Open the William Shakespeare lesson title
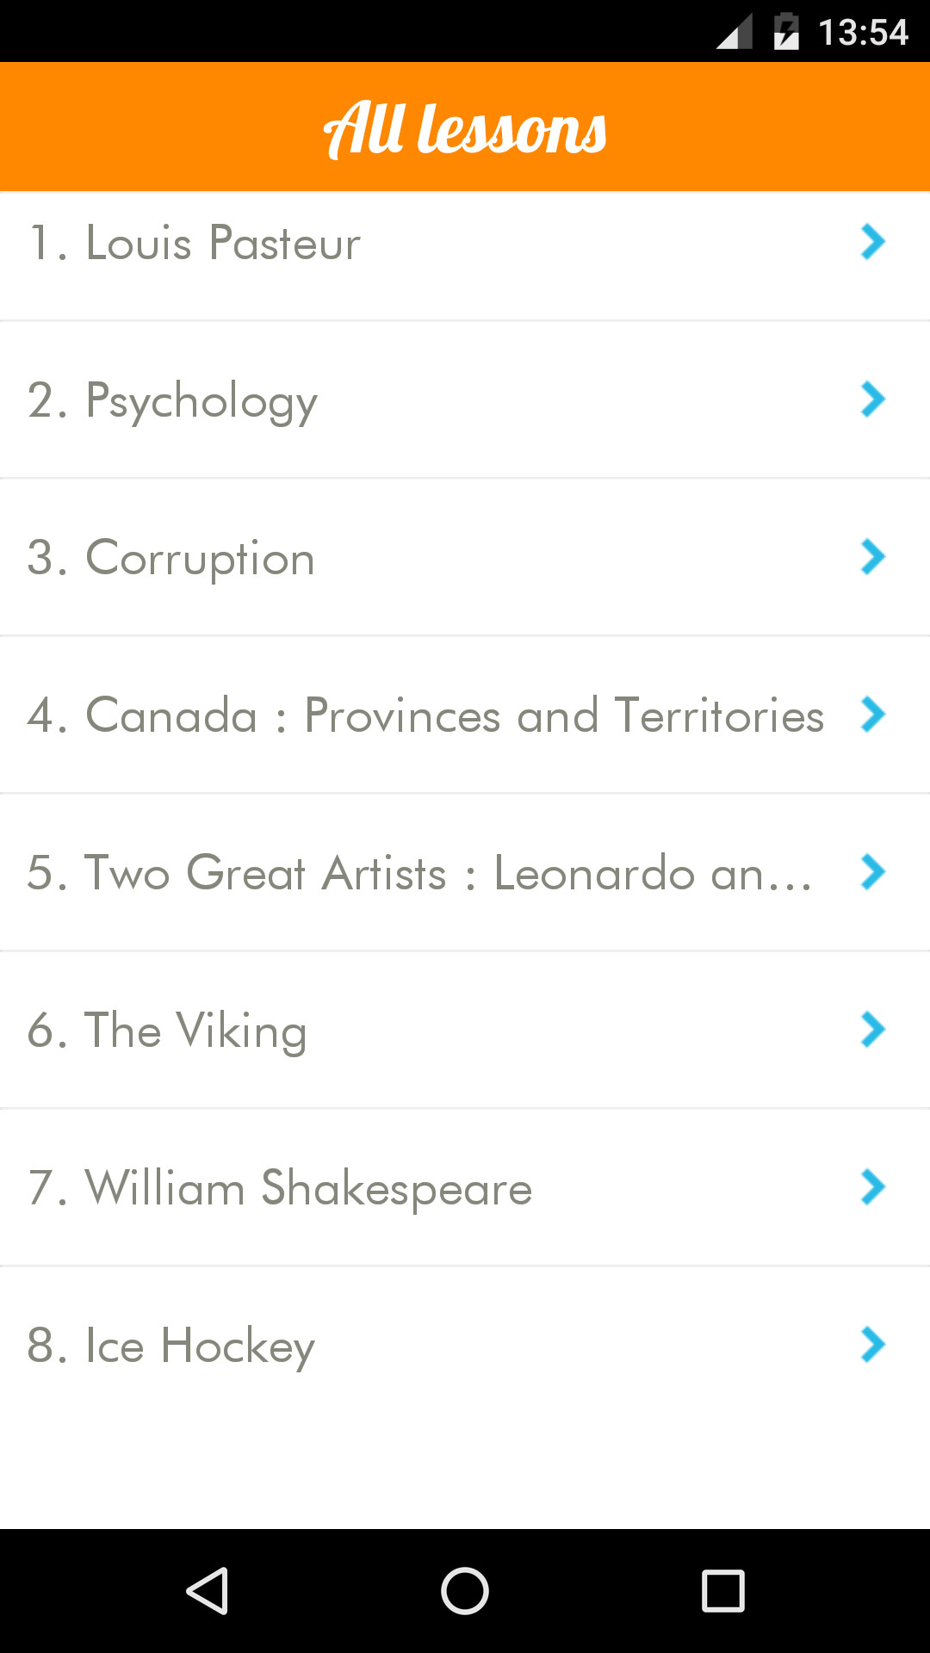Viewport: 930px width, 1653px height. pyautogui.click(x=280, y=1188)
